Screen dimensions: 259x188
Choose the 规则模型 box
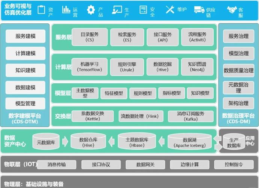[143, 93]
